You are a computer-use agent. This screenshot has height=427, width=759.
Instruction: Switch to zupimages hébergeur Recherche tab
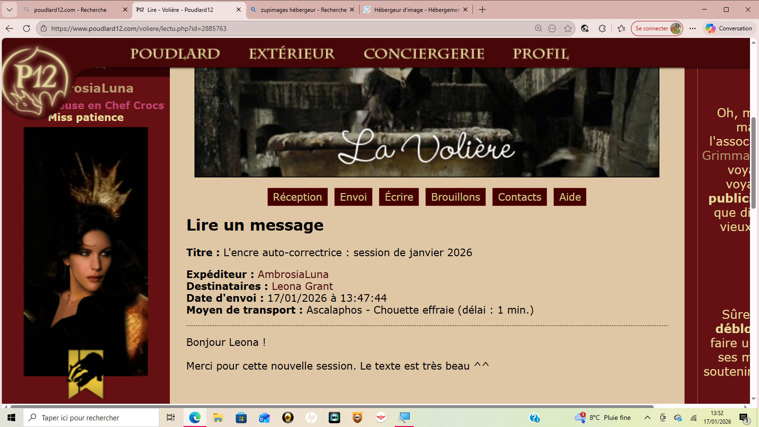click(303, 9)
